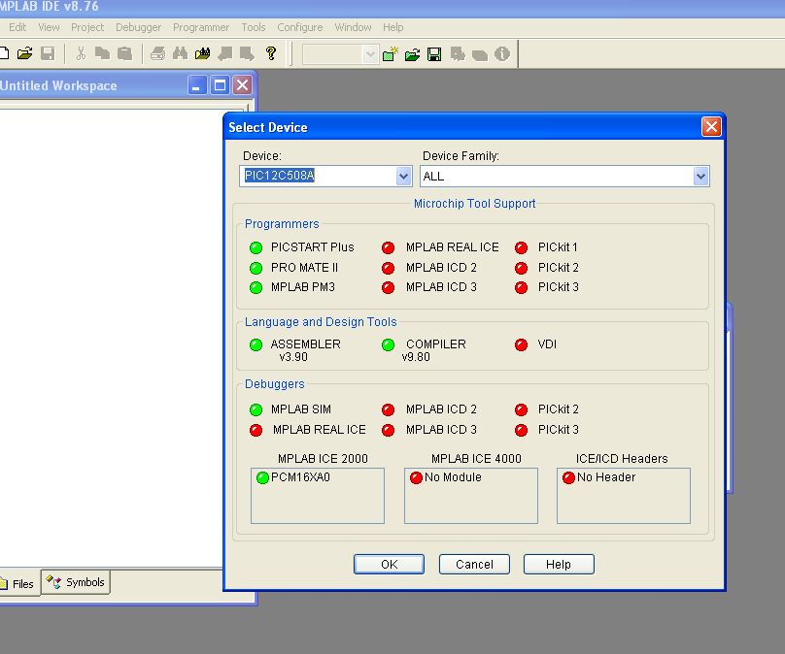Image resolution: width=785 pixels, height=654 pixels.
Task: Open the Help menu
Action: [x=393, y=27]
